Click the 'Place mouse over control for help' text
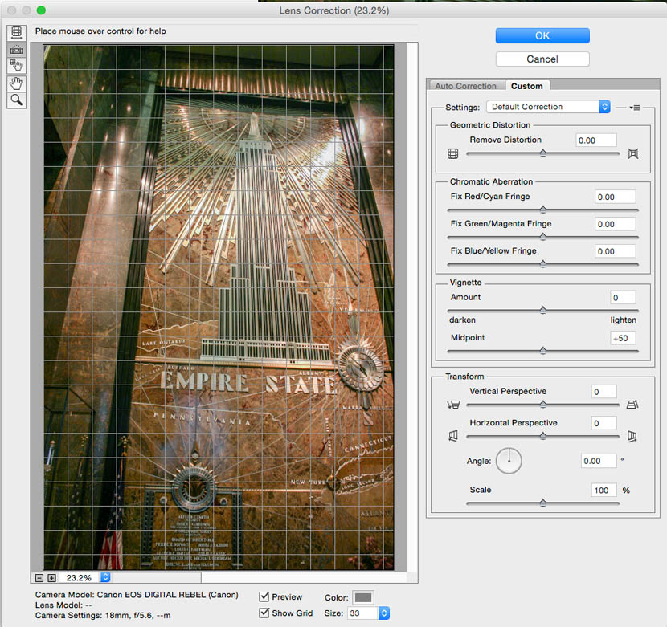The width and height of the screenshot is (667, 627). 100,31
